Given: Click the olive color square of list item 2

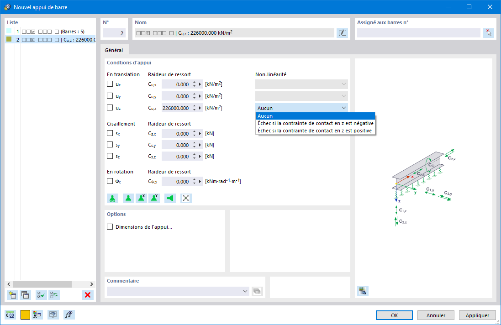Looking at the screenshot, I should click(9, 39).
